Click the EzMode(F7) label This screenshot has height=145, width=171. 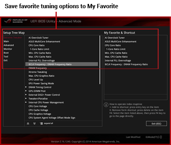[152, 137]
